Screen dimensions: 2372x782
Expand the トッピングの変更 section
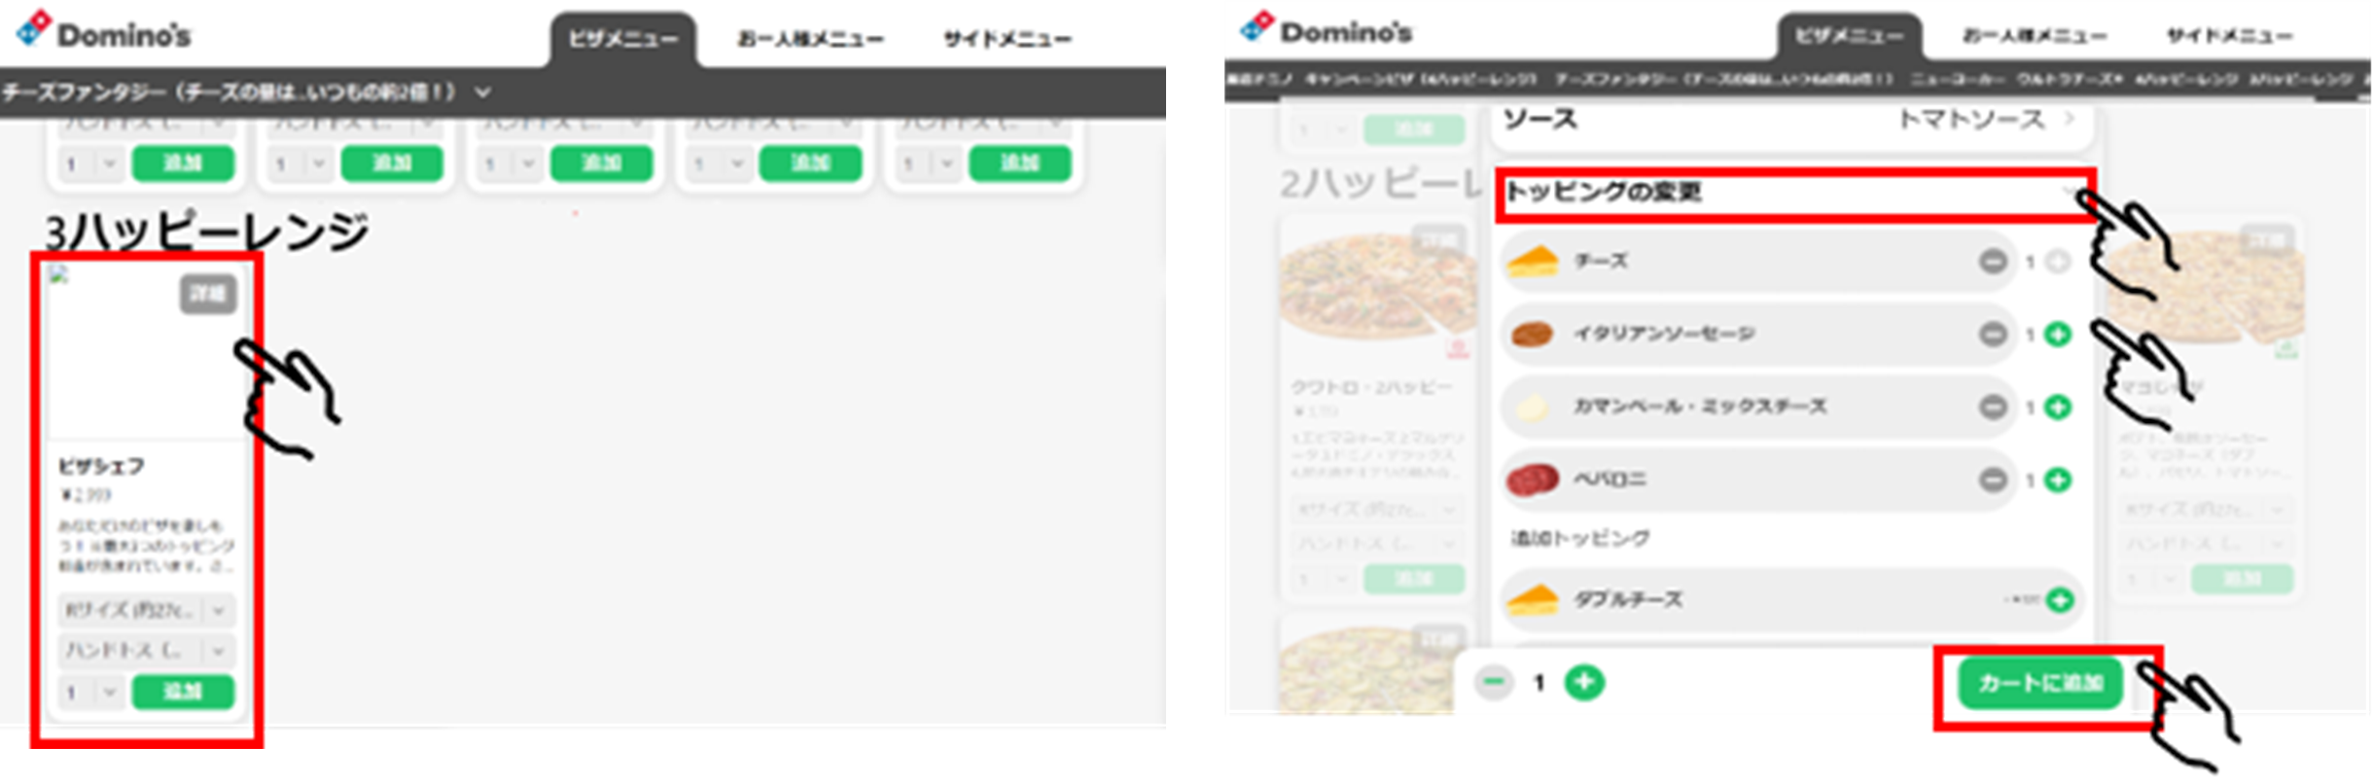click(x=1794, y=194)
